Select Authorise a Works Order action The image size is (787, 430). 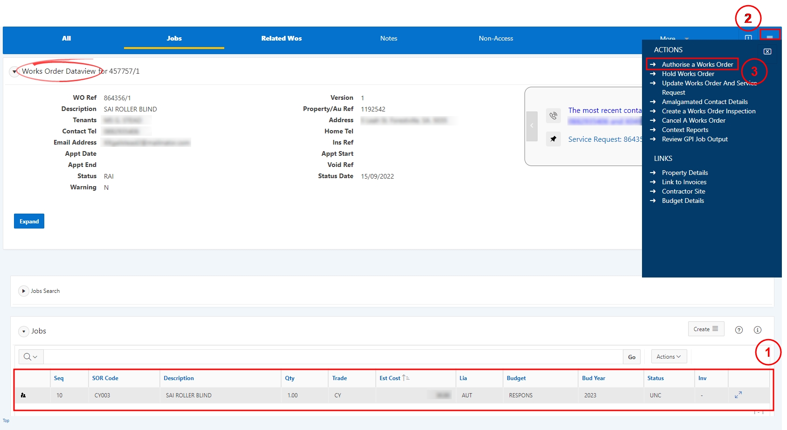point(697,64)
